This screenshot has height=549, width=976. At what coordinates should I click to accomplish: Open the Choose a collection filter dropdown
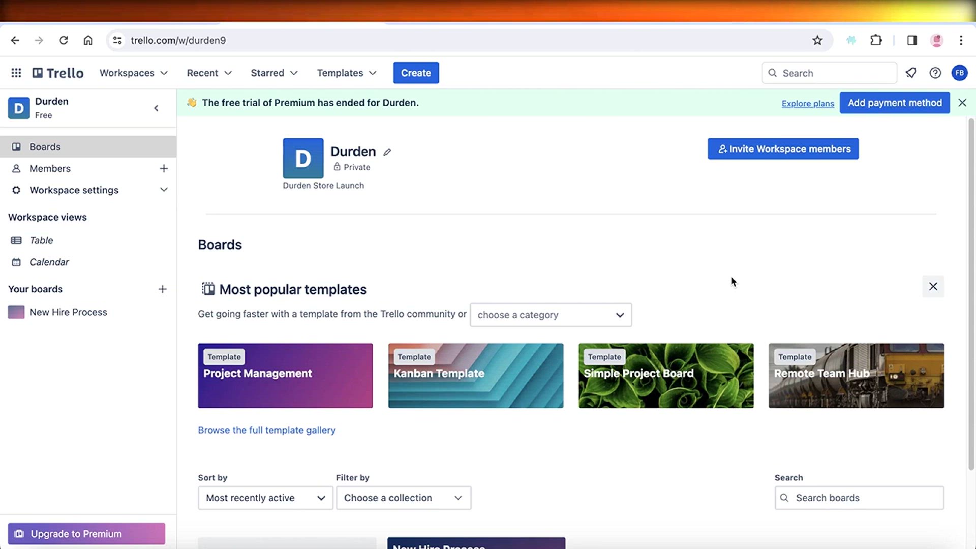tap(404, 498)
